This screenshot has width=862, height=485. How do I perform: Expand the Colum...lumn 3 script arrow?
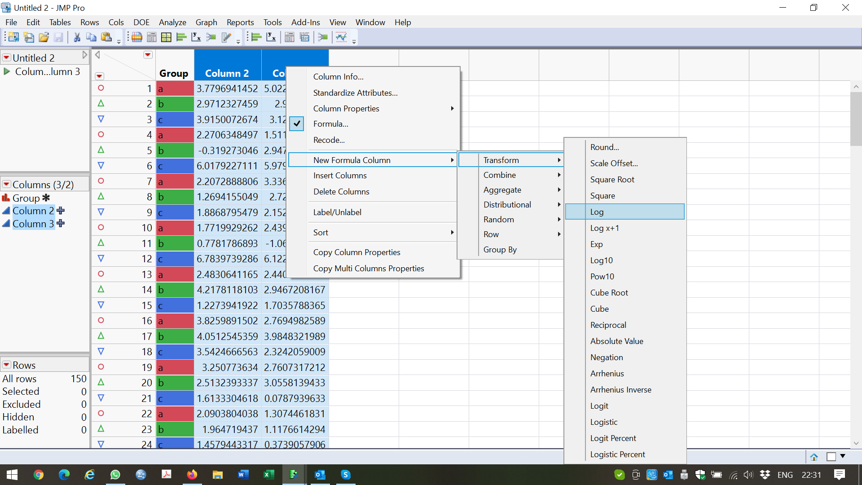tap(7, 71)
